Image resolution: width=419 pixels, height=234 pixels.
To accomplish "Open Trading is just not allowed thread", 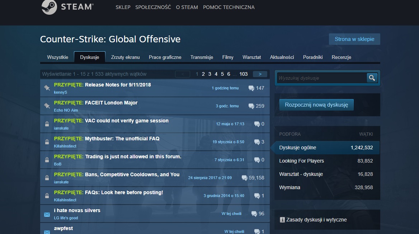I will click(133, 156).
